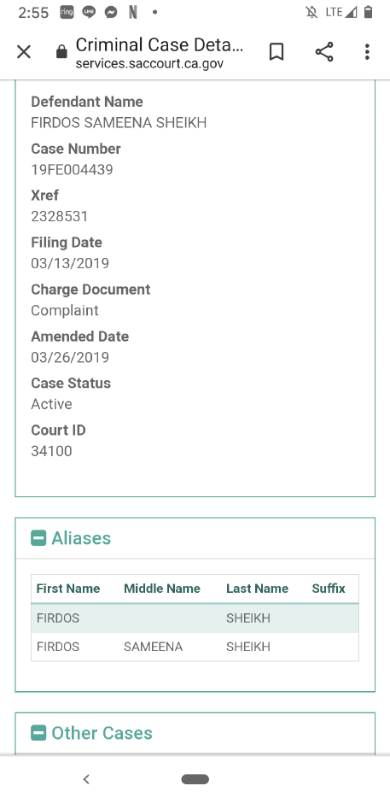Collapse the Other Cases section

pos(38,733)
